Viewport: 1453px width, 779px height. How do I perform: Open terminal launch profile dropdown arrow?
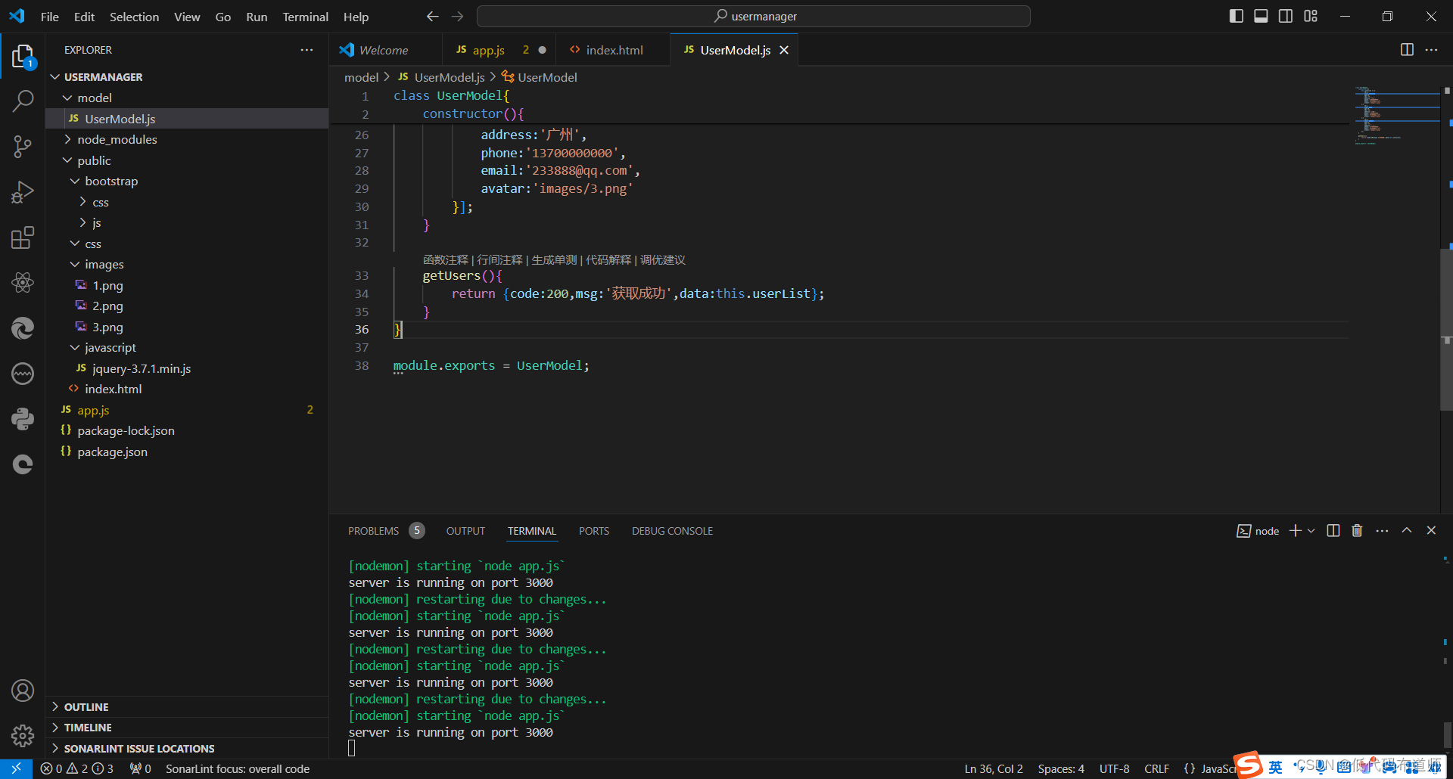1311,531
